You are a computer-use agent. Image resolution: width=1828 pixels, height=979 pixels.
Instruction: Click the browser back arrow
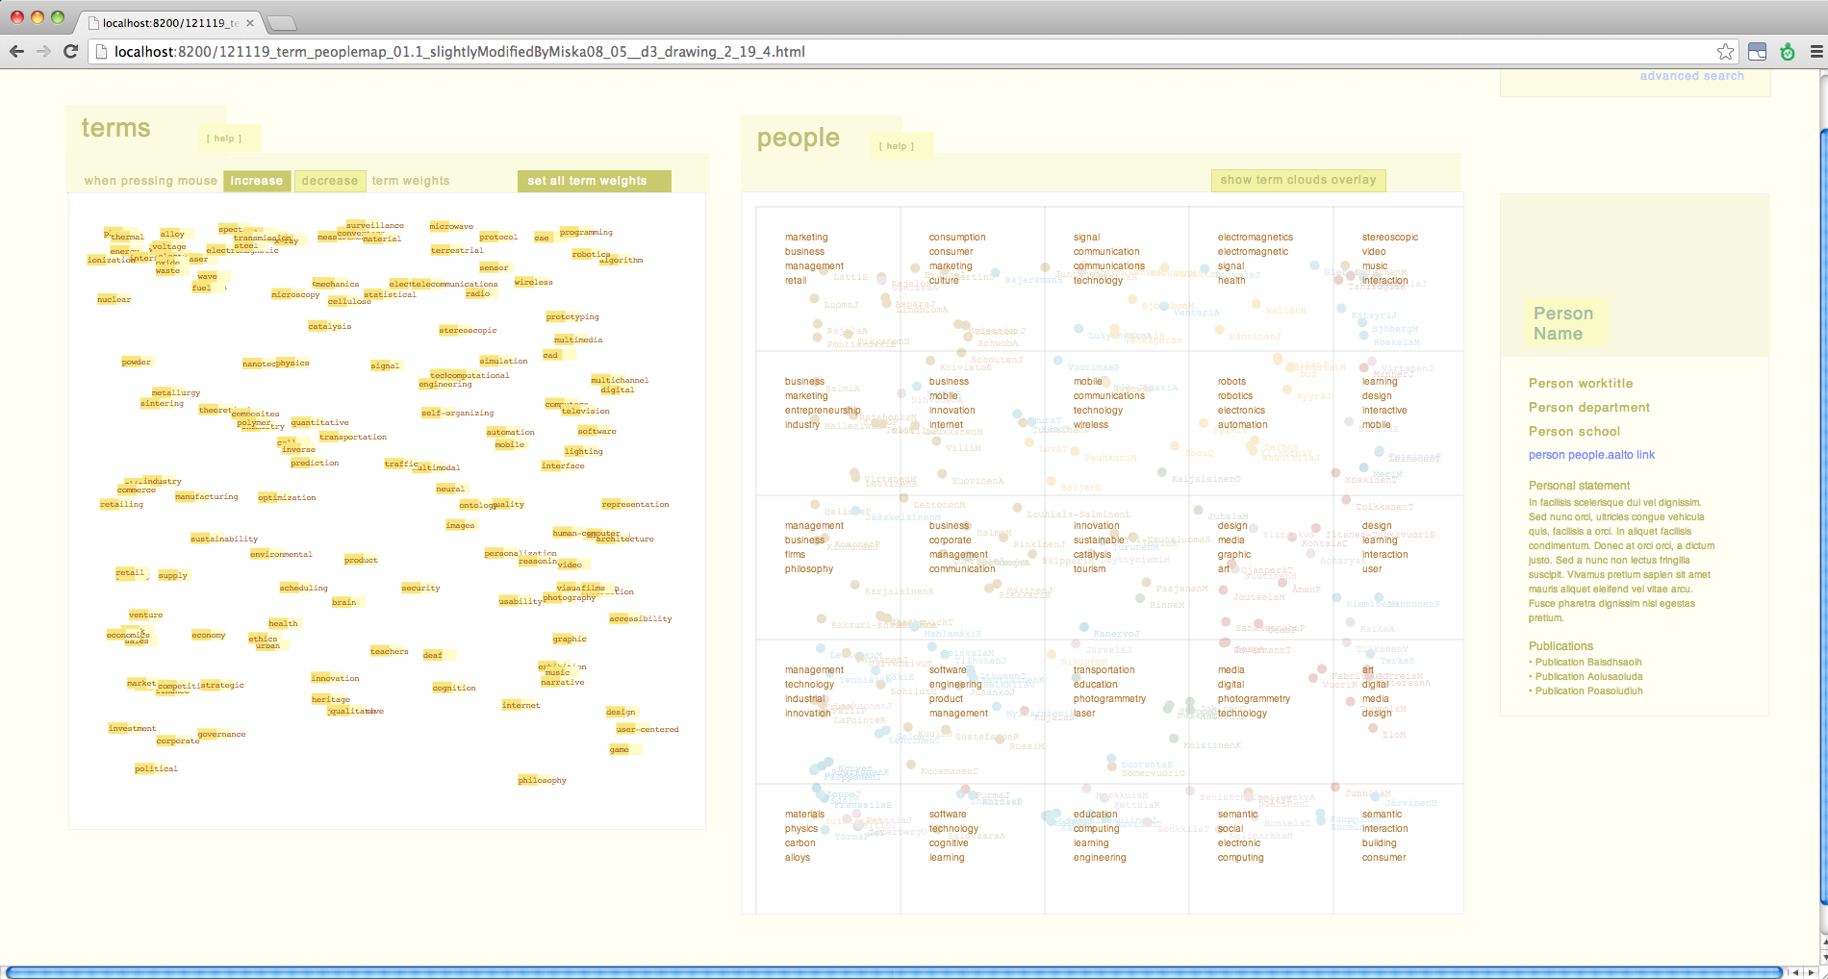(x=16, y=52)
